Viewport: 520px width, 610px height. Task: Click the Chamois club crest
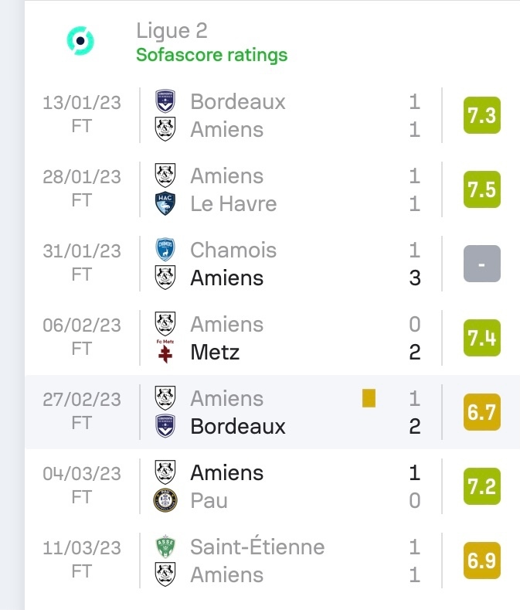pyautogui.click(x=165, y=250)
